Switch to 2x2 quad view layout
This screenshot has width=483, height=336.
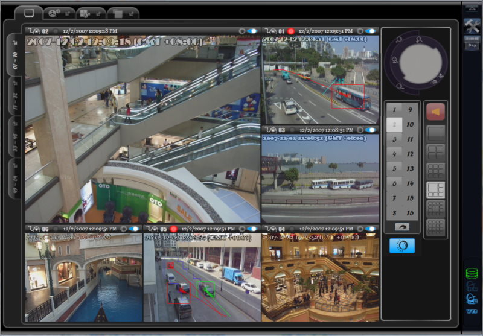coord(435,151)
